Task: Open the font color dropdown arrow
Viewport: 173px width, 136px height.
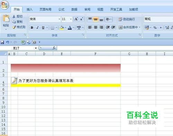Action: click(73, 28)
